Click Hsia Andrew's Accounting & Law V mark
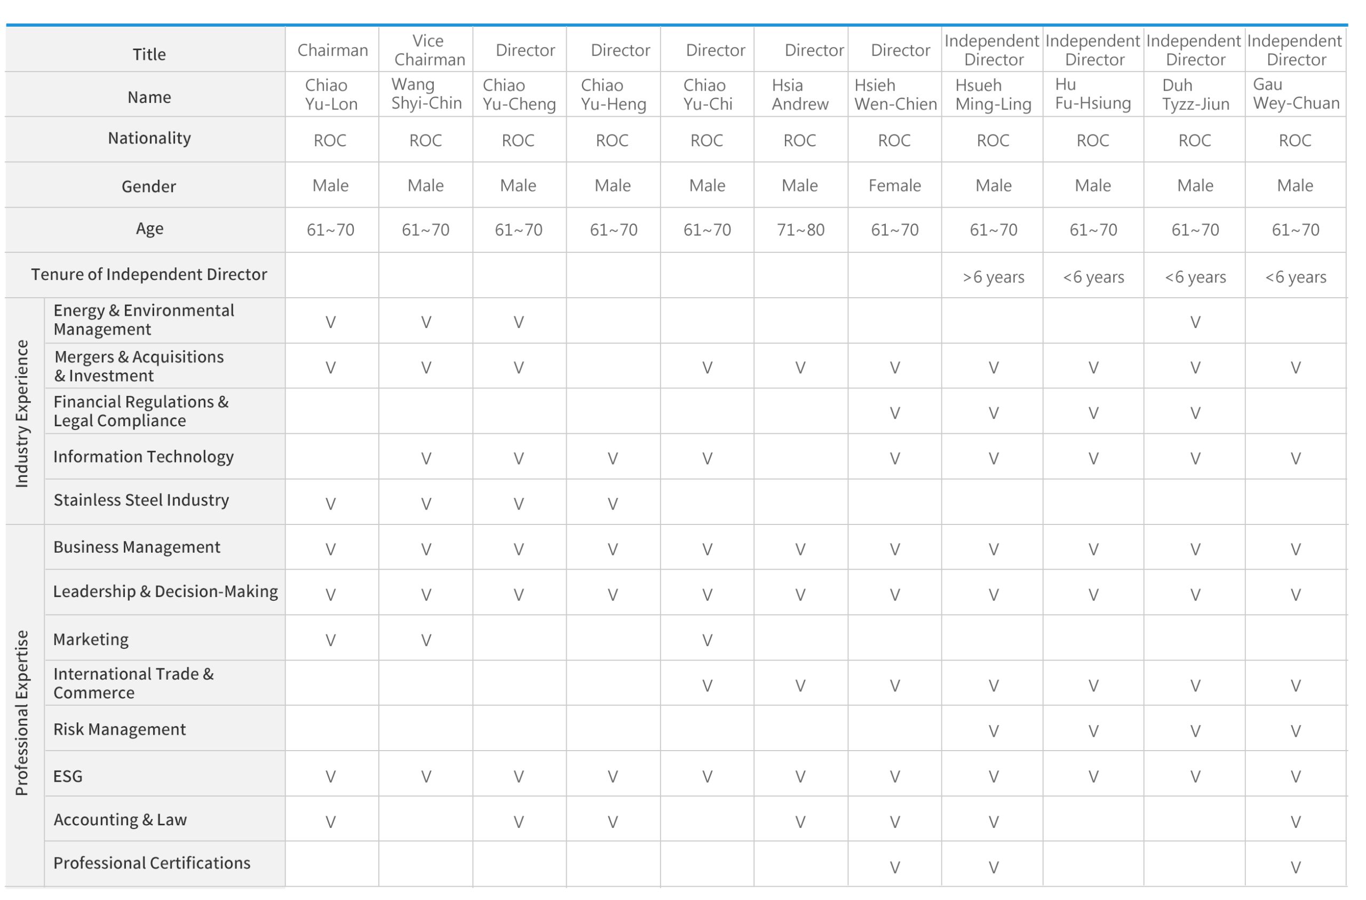This screenshot has width=1366, height=900. [800, 823]
